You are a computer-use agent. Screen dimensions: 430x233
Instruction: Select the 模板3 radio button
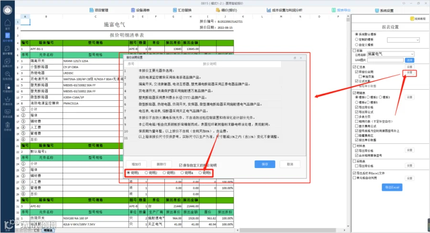(x=380, y=97)
